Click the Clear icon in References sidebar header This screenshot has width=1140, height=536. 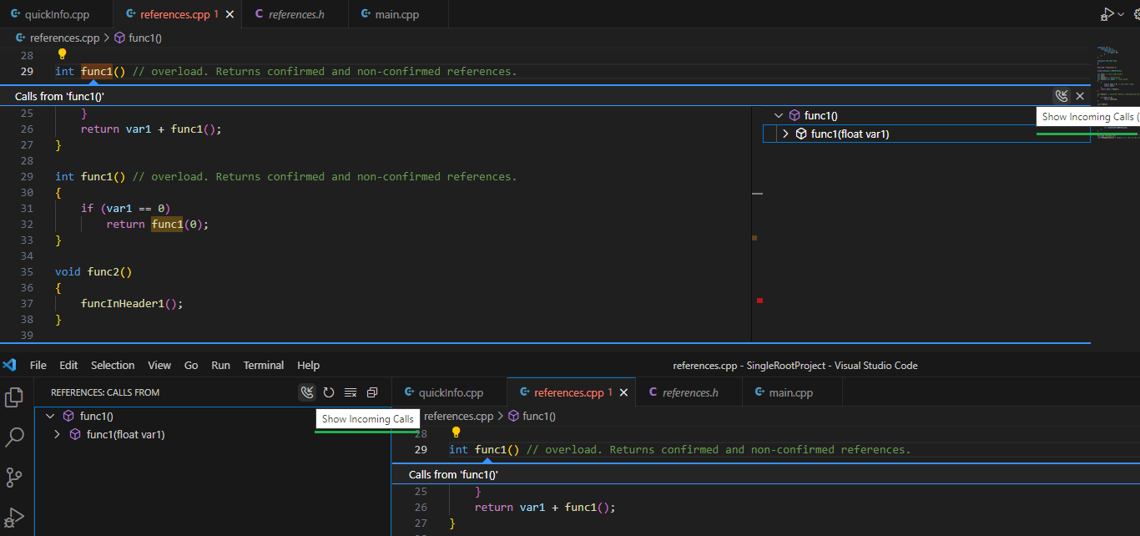pyautogui.click(x=351, y=392)
